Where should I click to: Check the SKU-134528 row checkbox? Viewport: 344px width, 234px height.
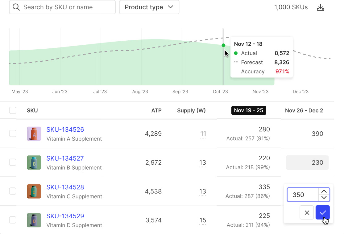click(x=13, y=191)
